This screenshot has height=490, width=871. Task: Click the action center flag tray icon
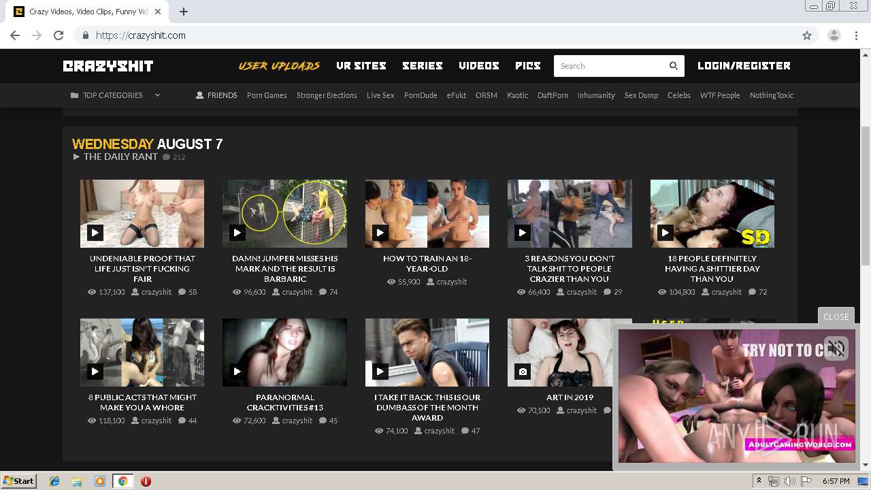[806, 481]
